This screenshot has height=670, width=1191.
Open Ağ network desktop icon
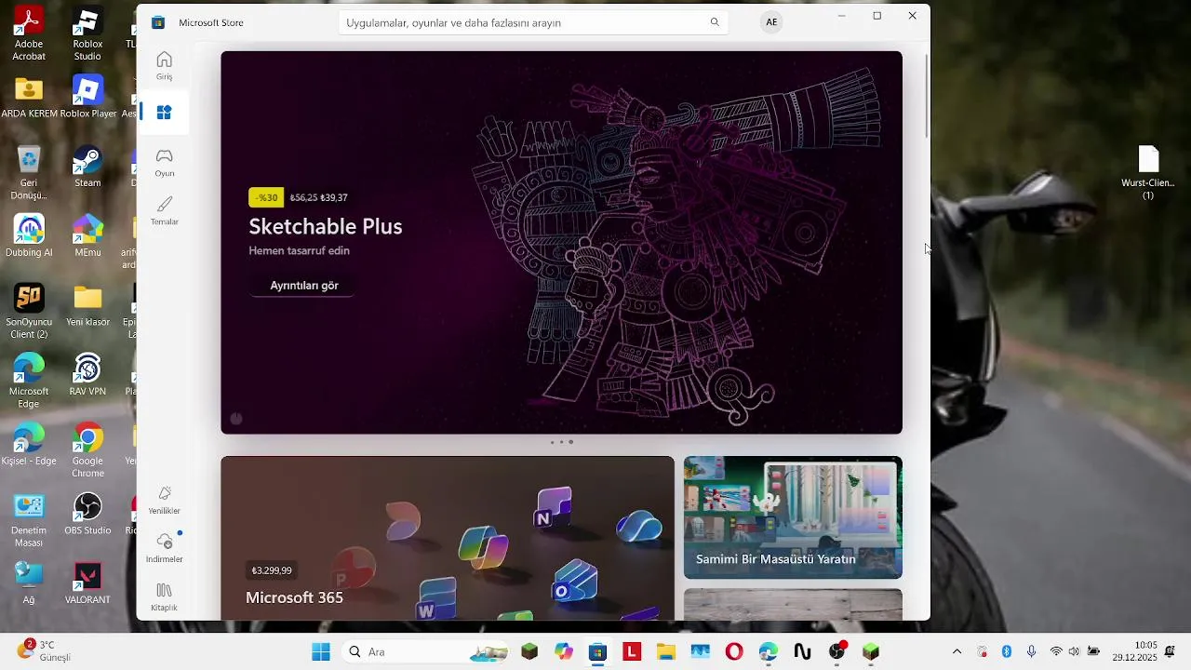click(29, 583)
